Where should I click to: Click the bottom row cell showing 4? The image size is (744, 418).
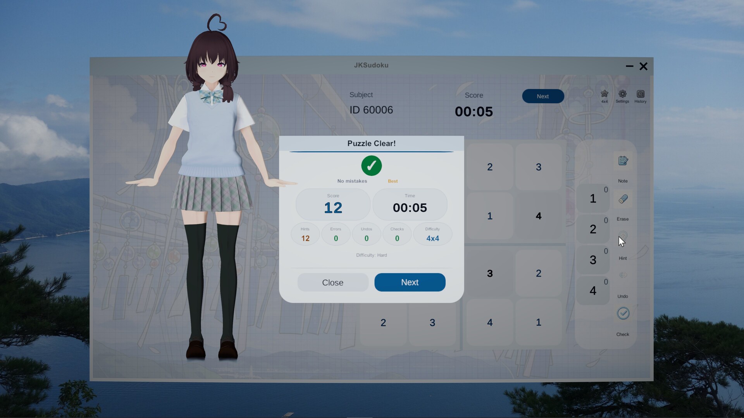pos(490,322)
